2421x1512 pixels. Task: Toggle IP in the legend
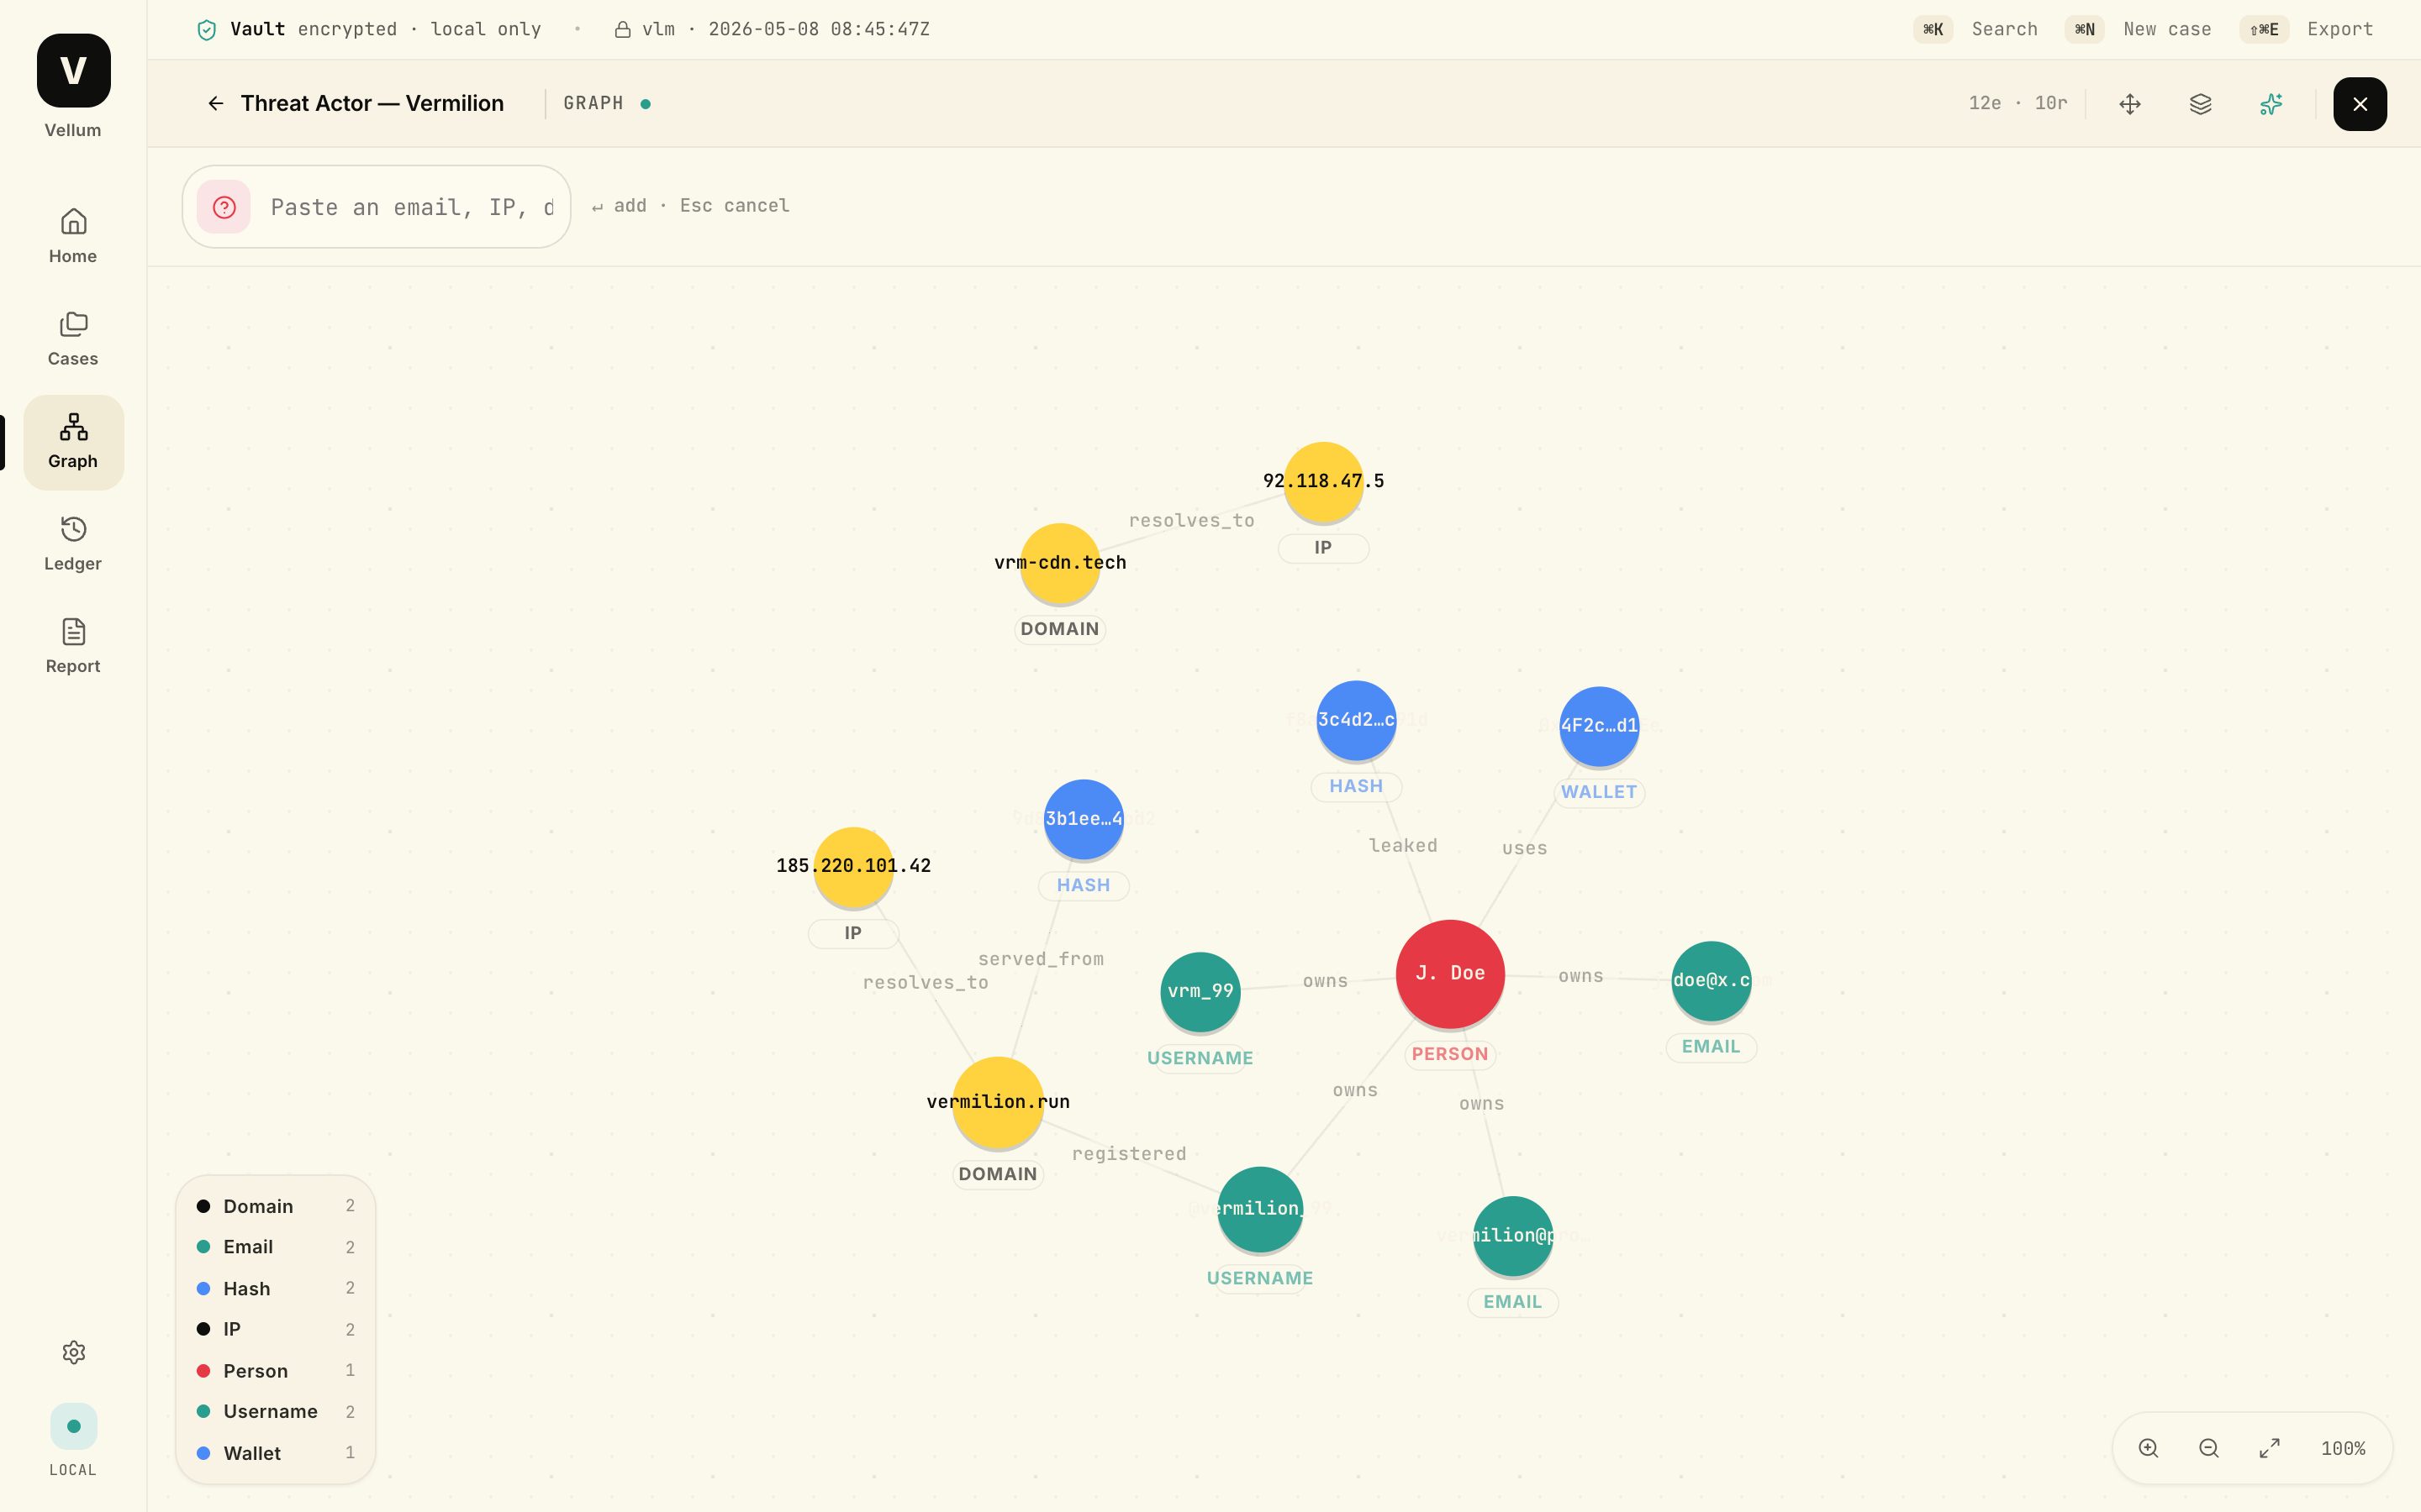[275, 1329]
